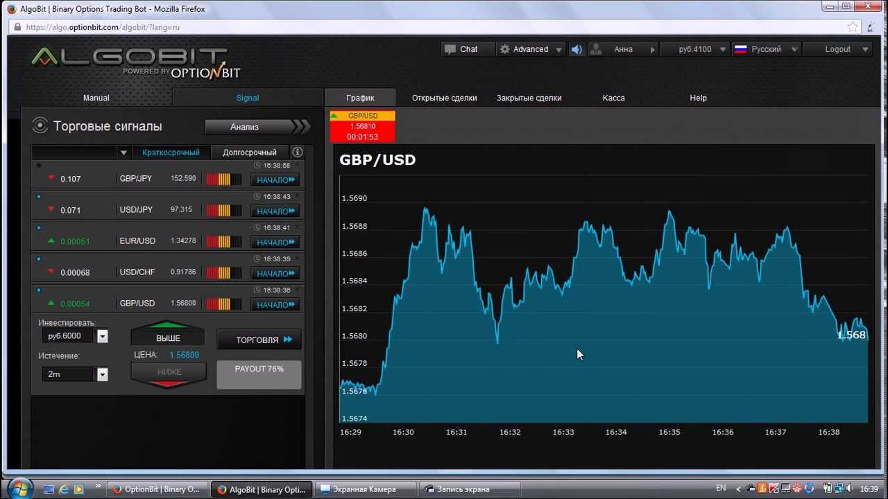Click the padlock icon in address bar
The height and width of the screenshot is (499, 888).
17,27
